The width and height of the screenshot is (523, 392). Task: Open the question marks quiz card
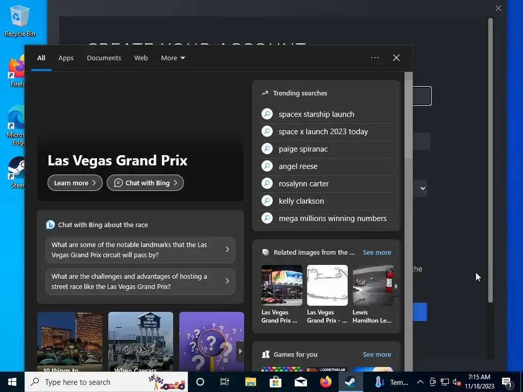coord(211,341)
